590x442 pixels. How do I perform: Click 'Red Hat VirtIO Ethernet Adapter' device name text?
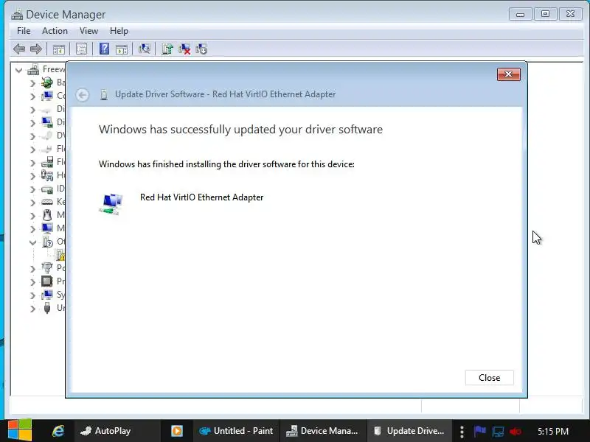click(x=201, y=197)
